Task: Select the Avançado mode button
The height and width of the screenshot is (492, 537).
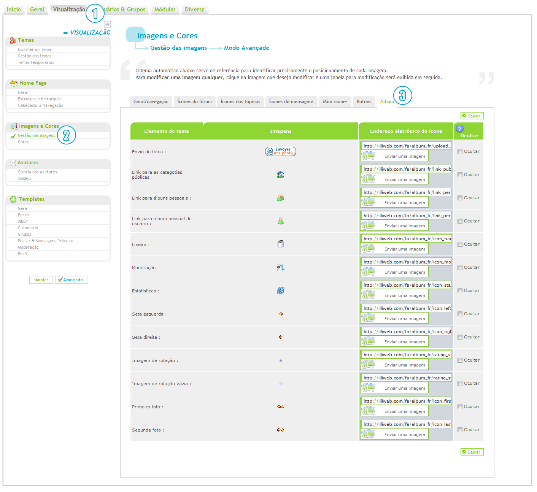Action: 71,280
